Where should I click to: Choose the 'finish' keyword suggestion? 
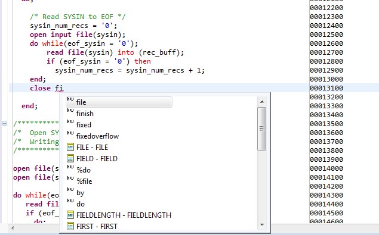pos(85,114)
